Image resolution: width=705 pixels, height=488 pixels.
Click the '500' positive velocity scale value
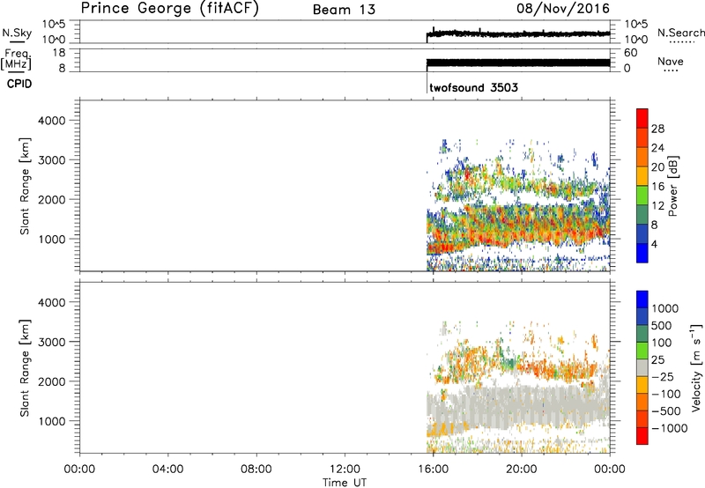click(662, 325)
